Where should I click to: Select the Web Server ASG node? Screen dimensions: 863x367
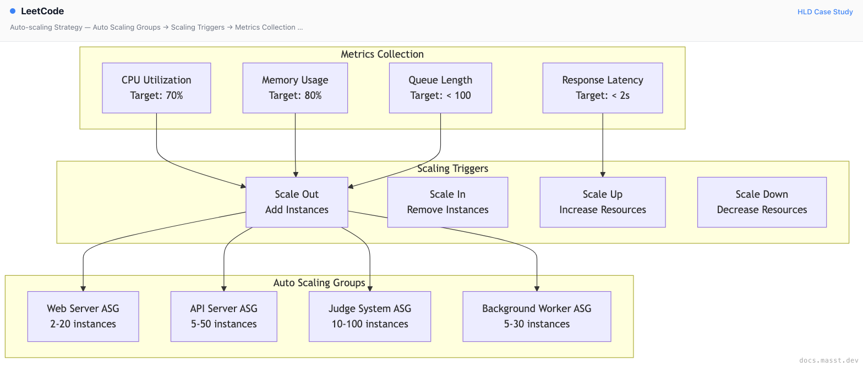click(83, 316)
